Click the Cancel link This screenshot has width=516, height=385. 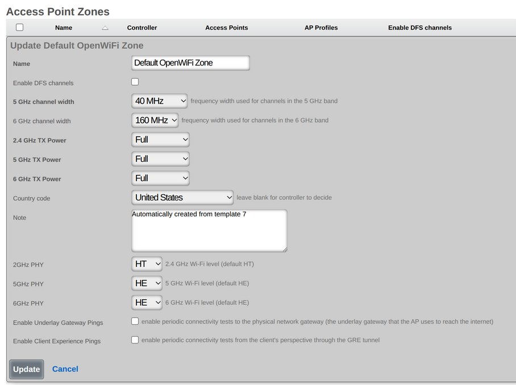pos(65,369)
